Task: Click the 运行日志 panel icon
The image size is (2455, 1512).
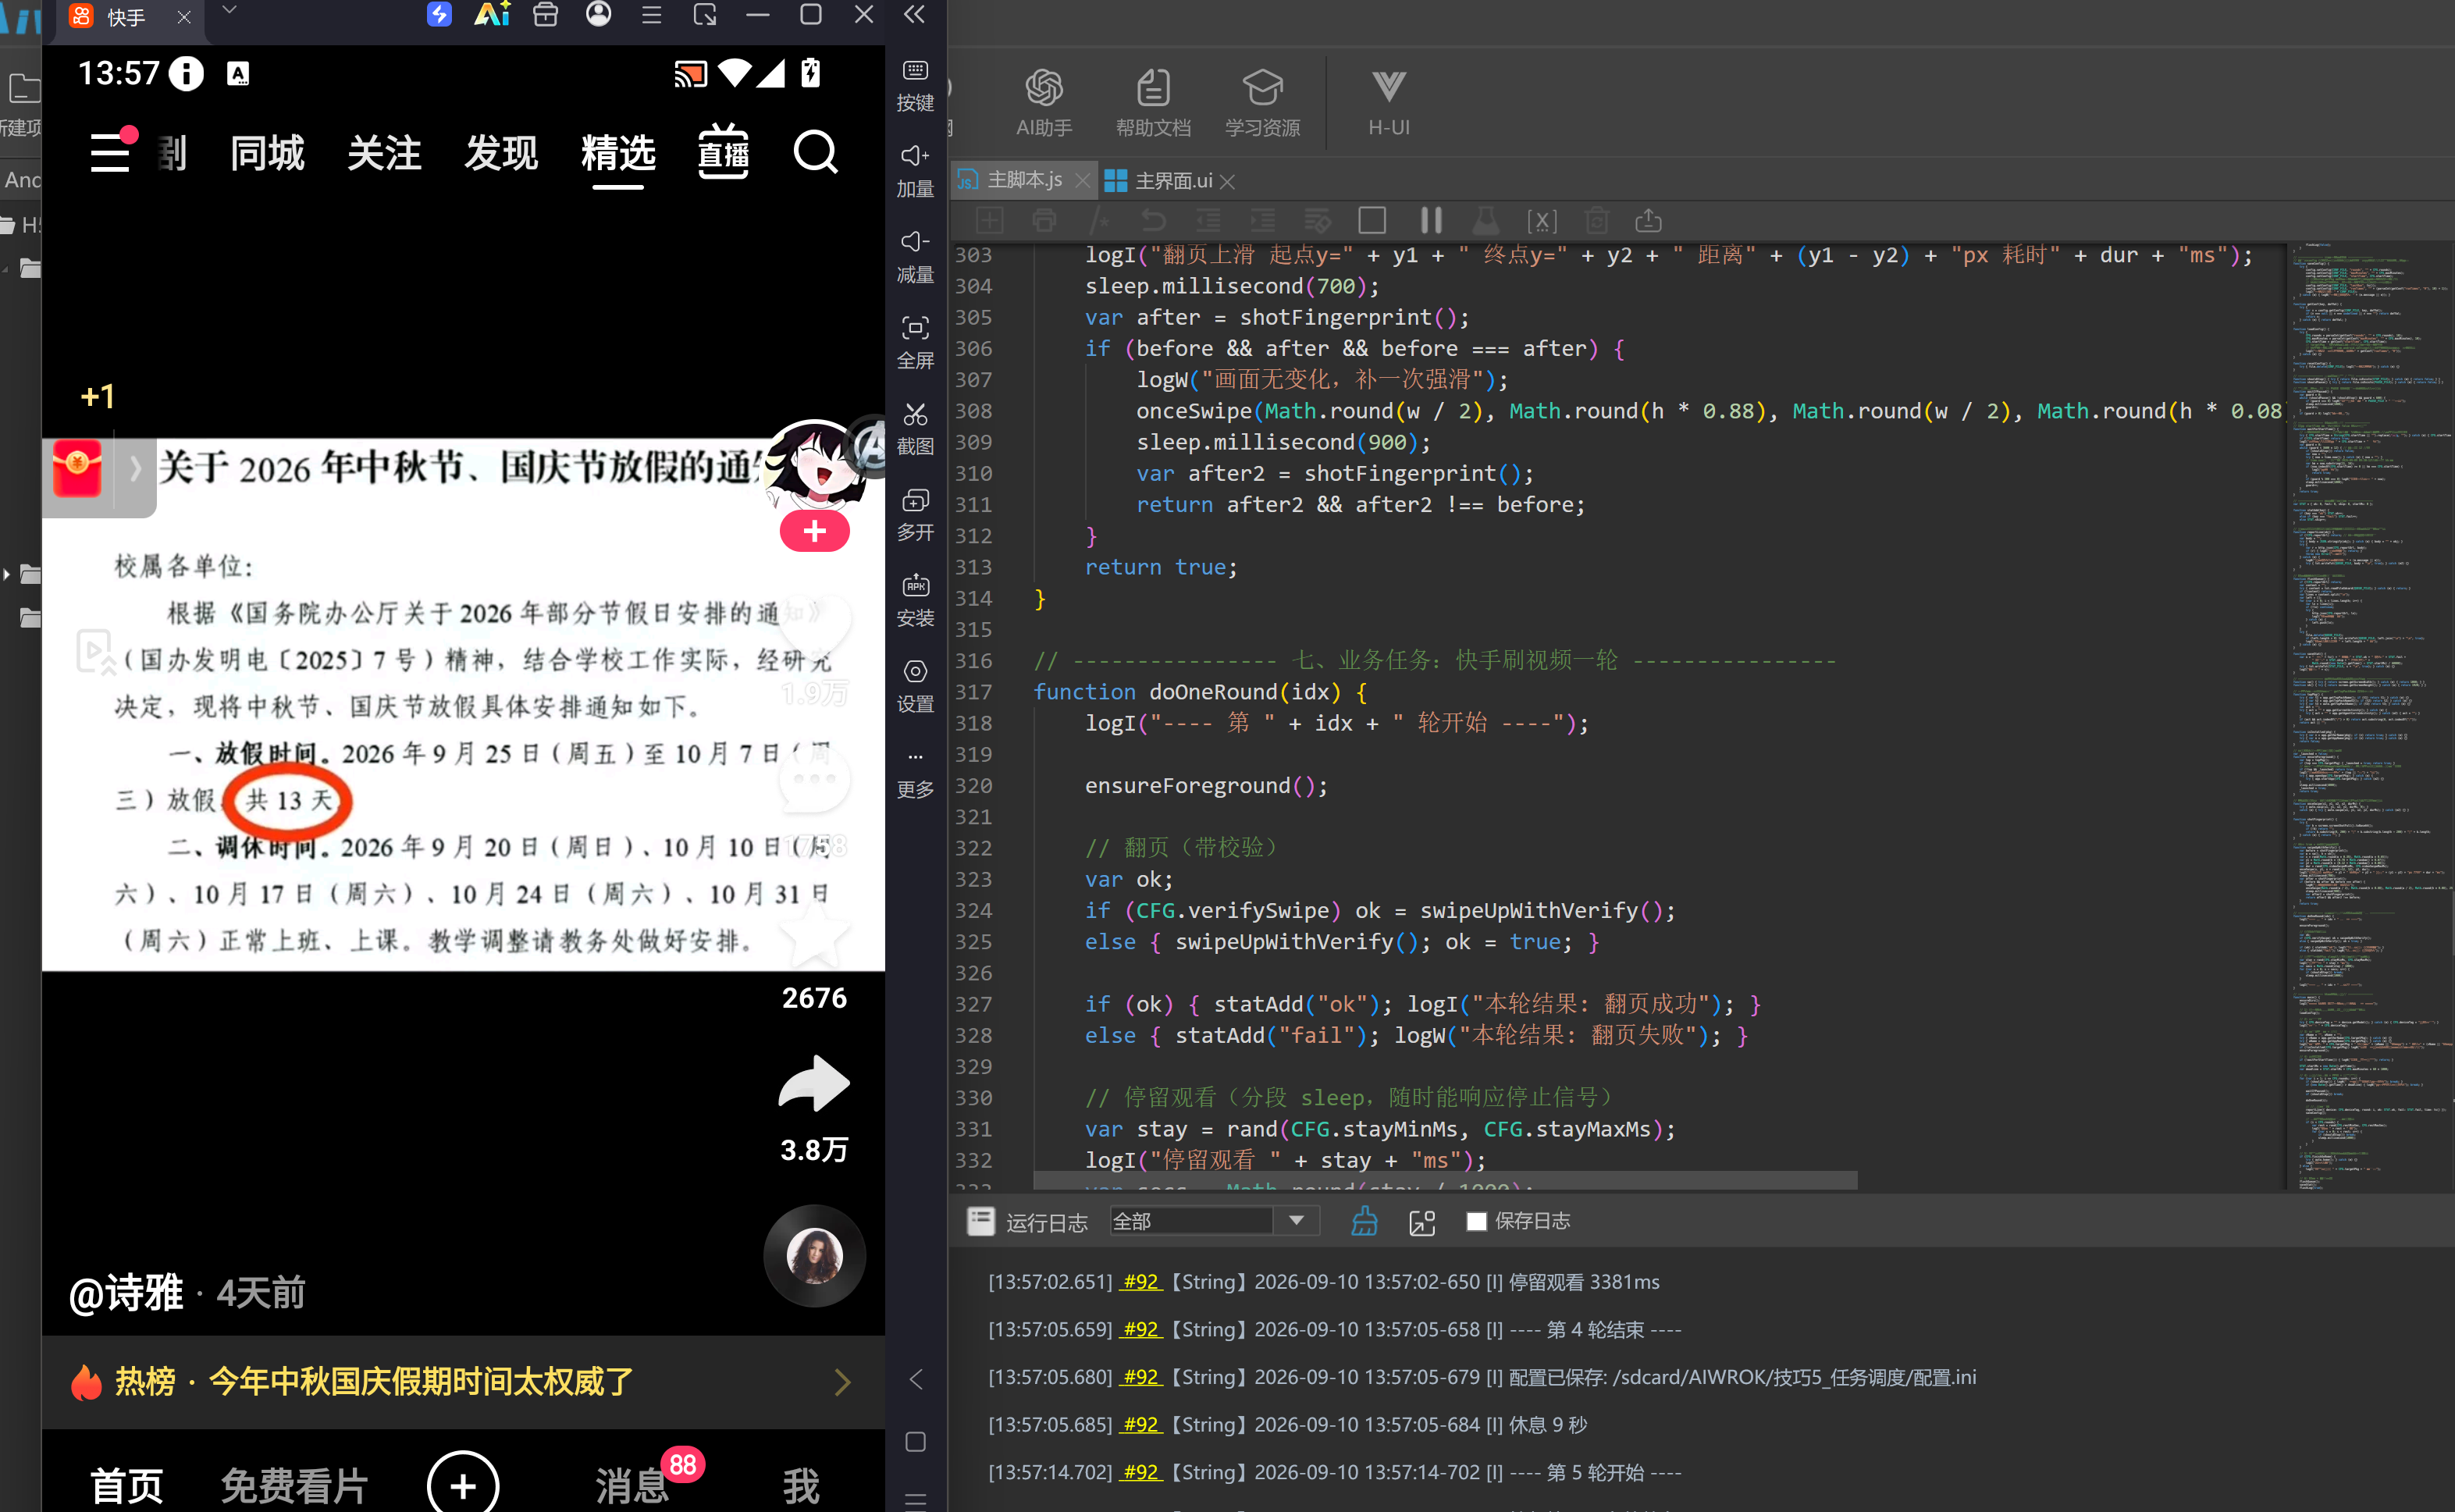Action: [981, 1221]
